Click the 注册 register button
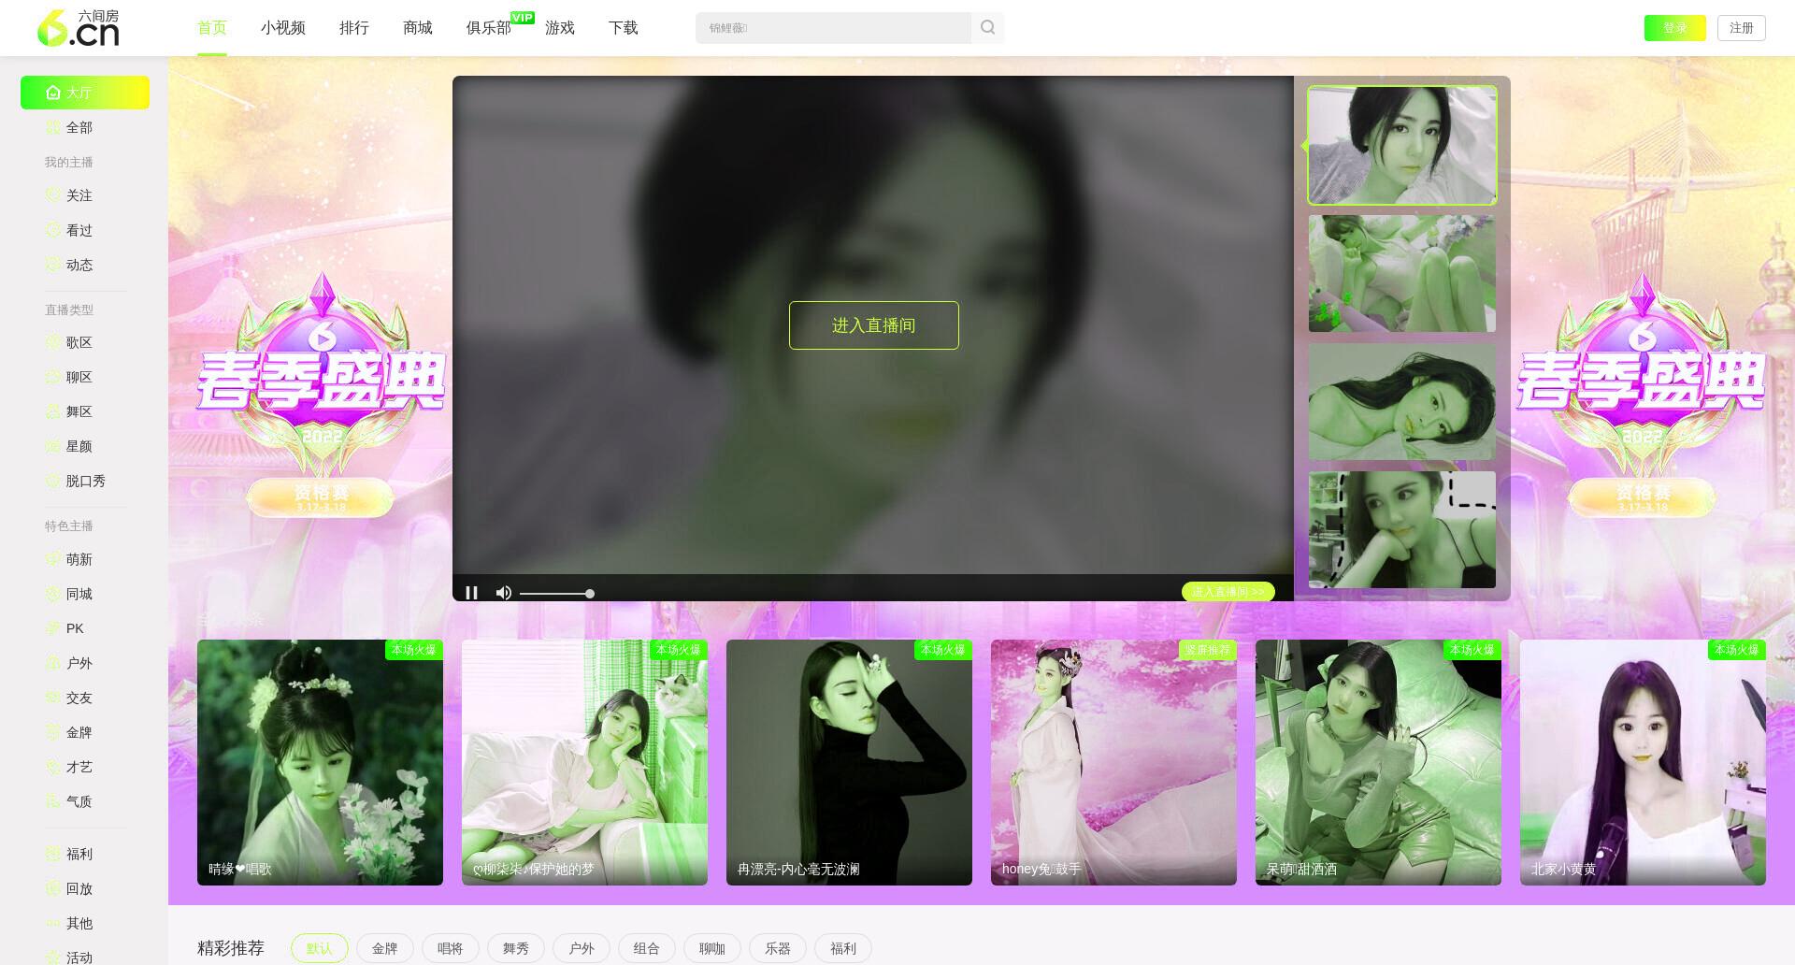The height and width of the screenshot is (965, 1795). click(x=1742, y=28)
